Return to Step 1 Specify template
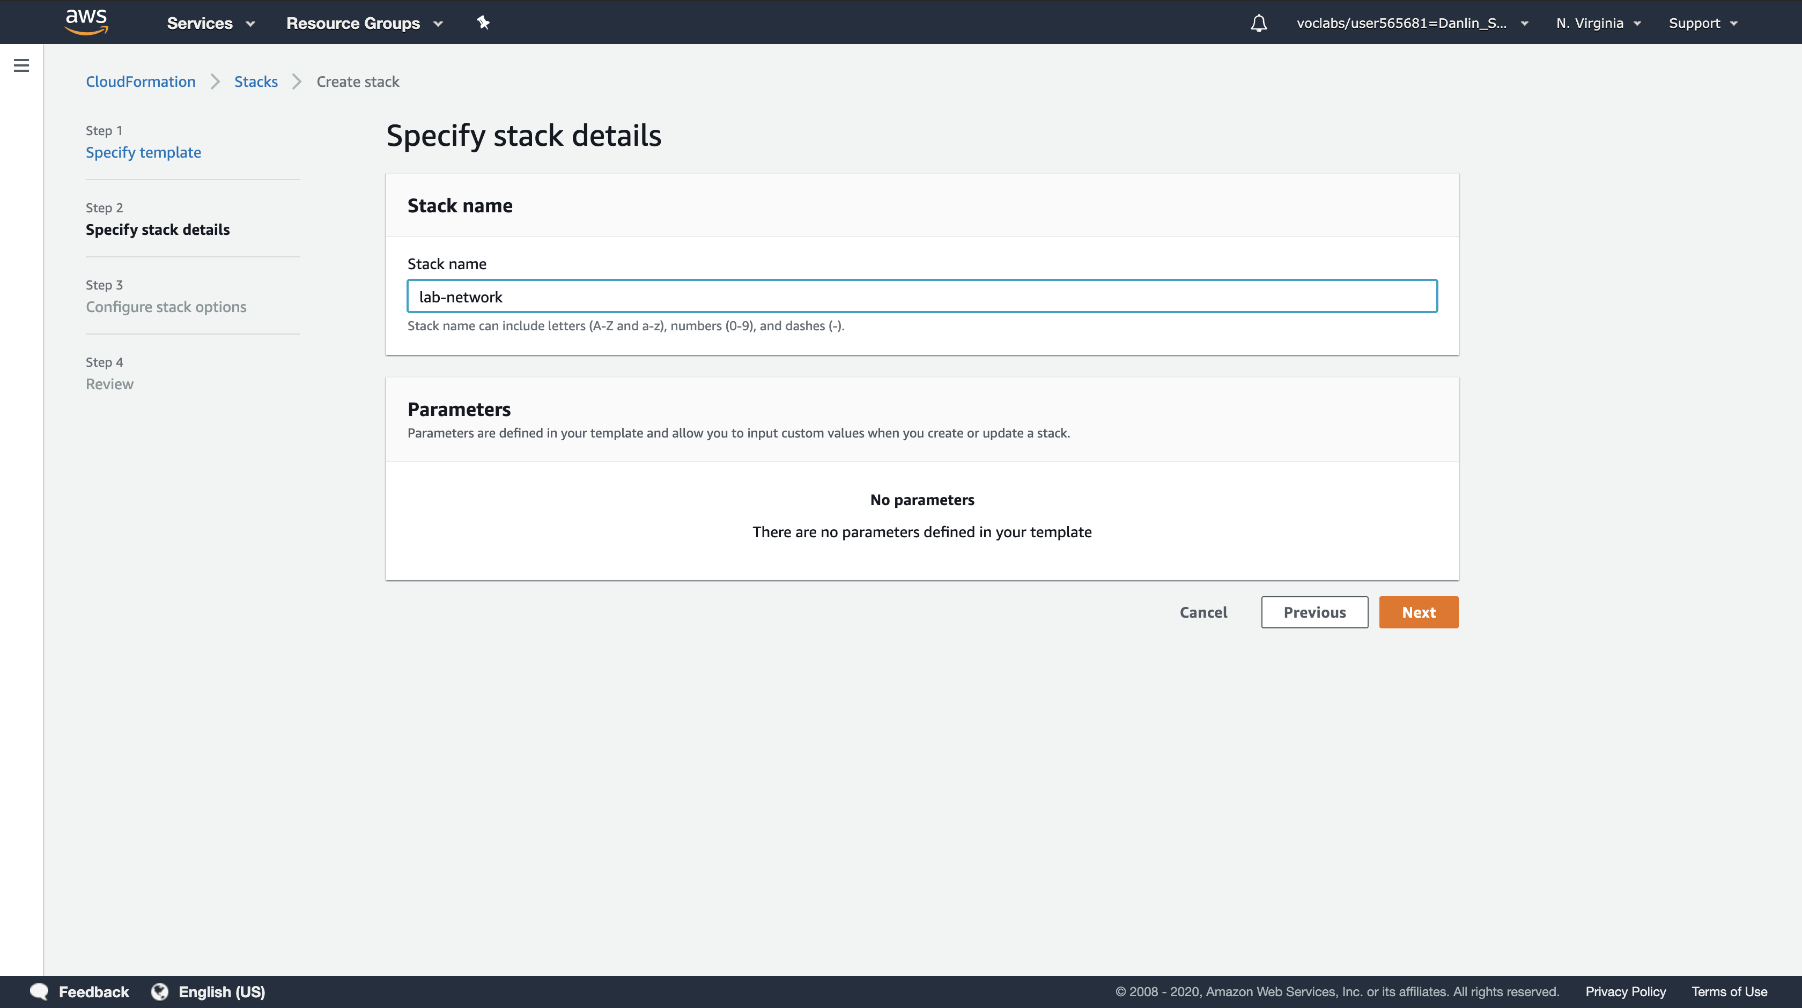1802x1008 pixels. 143,152
